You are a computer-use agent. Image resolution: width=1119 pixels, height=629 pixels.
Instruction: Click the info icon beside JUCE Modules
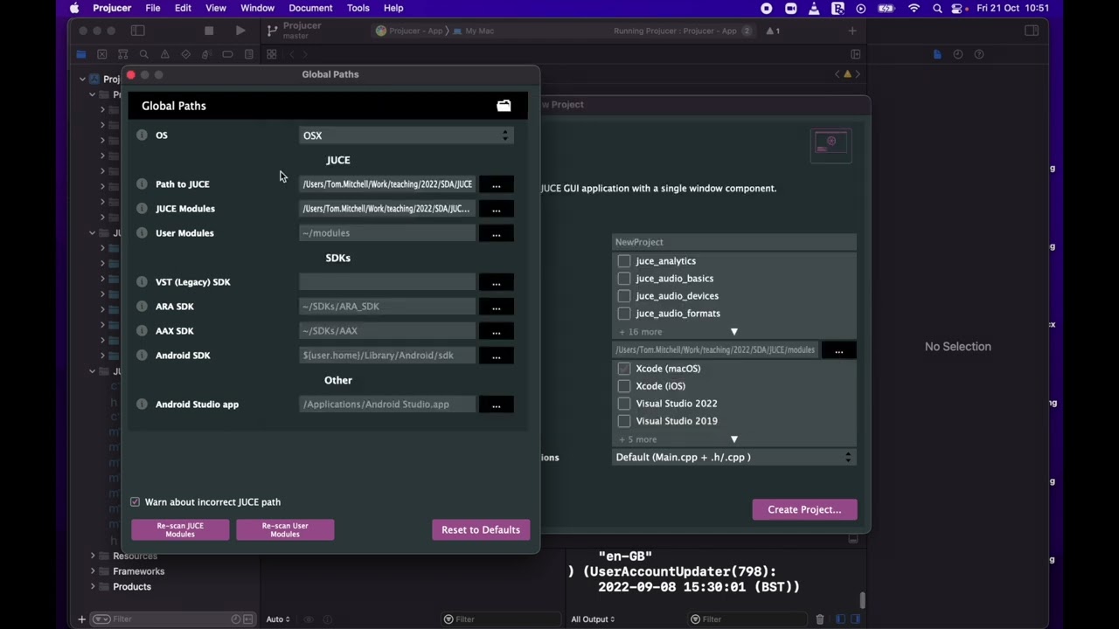click(142, 209)
